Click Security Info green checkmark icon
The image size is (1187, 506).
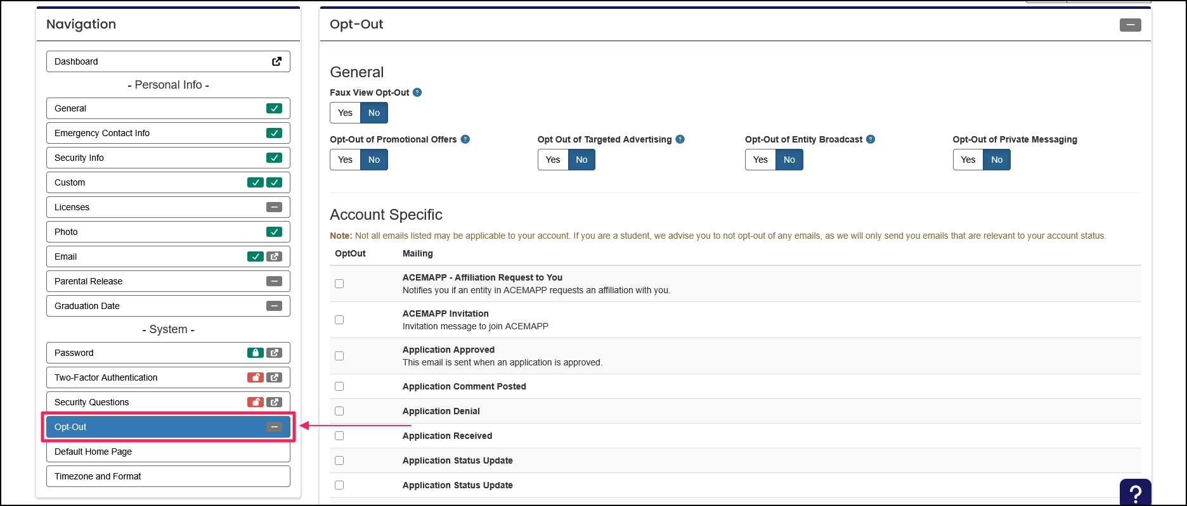click(274, 158)
